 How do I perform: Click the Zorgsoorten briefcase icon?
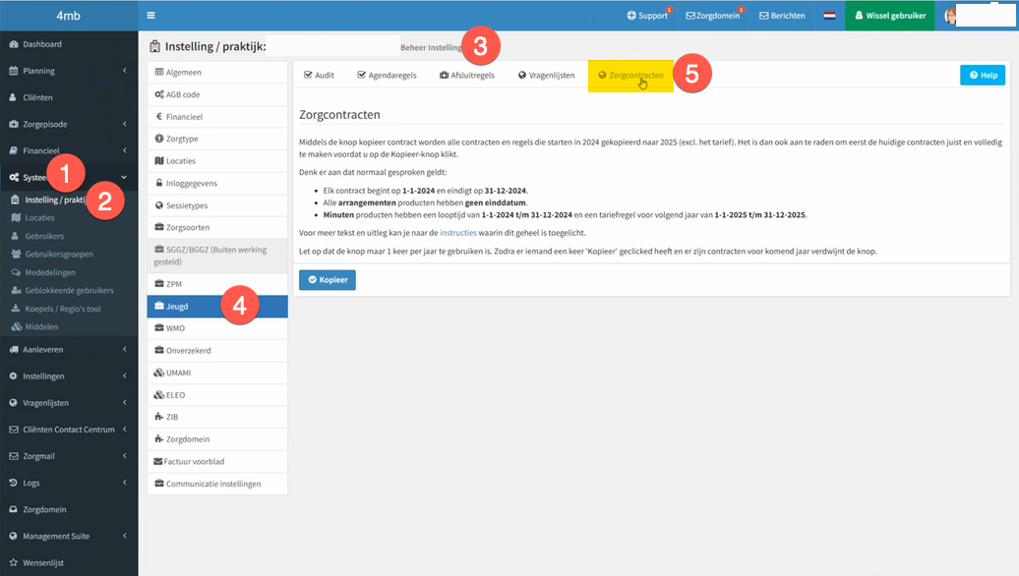tap(159, 227)
